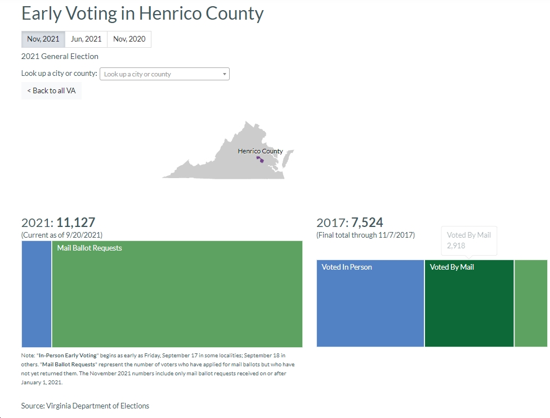
Task: Click the light green block right of Voted By Mail
Action: point(531,303)
